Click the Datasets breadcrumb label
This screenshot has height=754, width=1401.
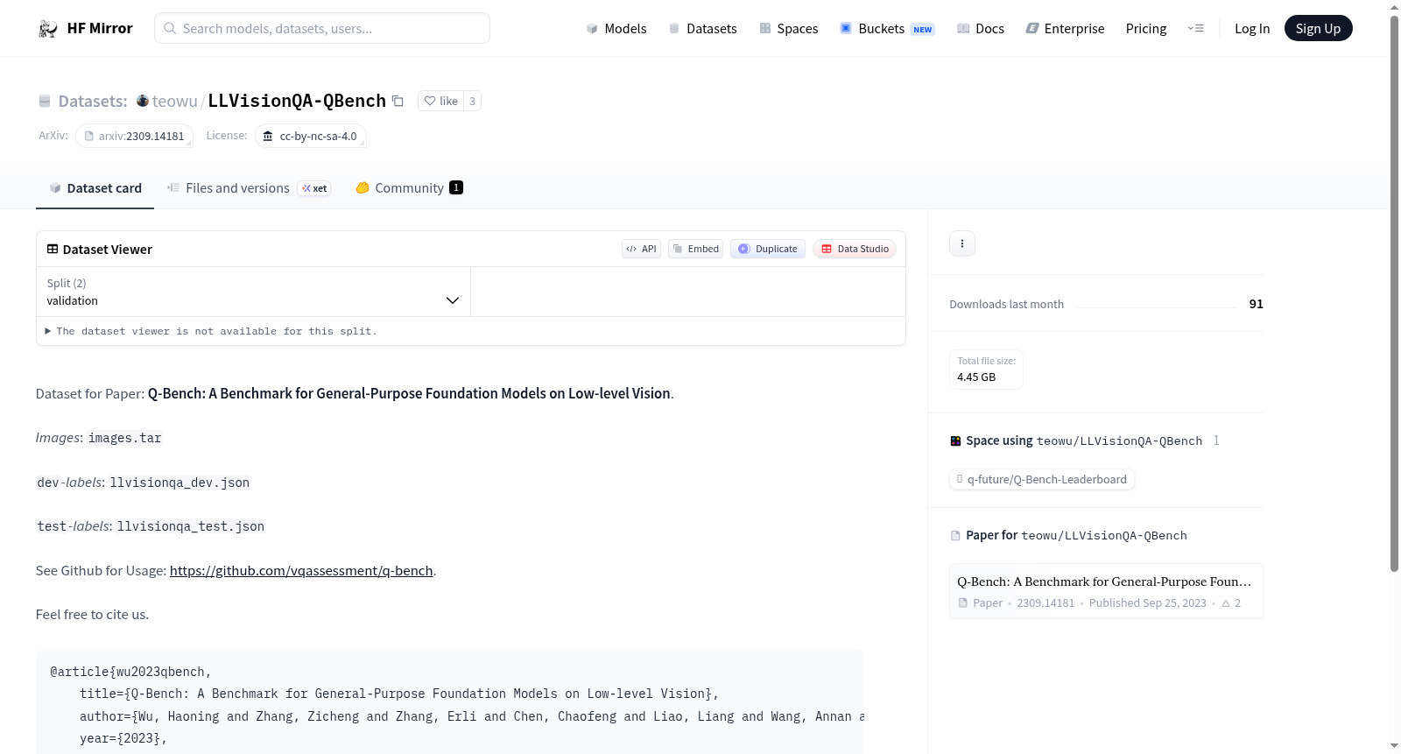93,101
